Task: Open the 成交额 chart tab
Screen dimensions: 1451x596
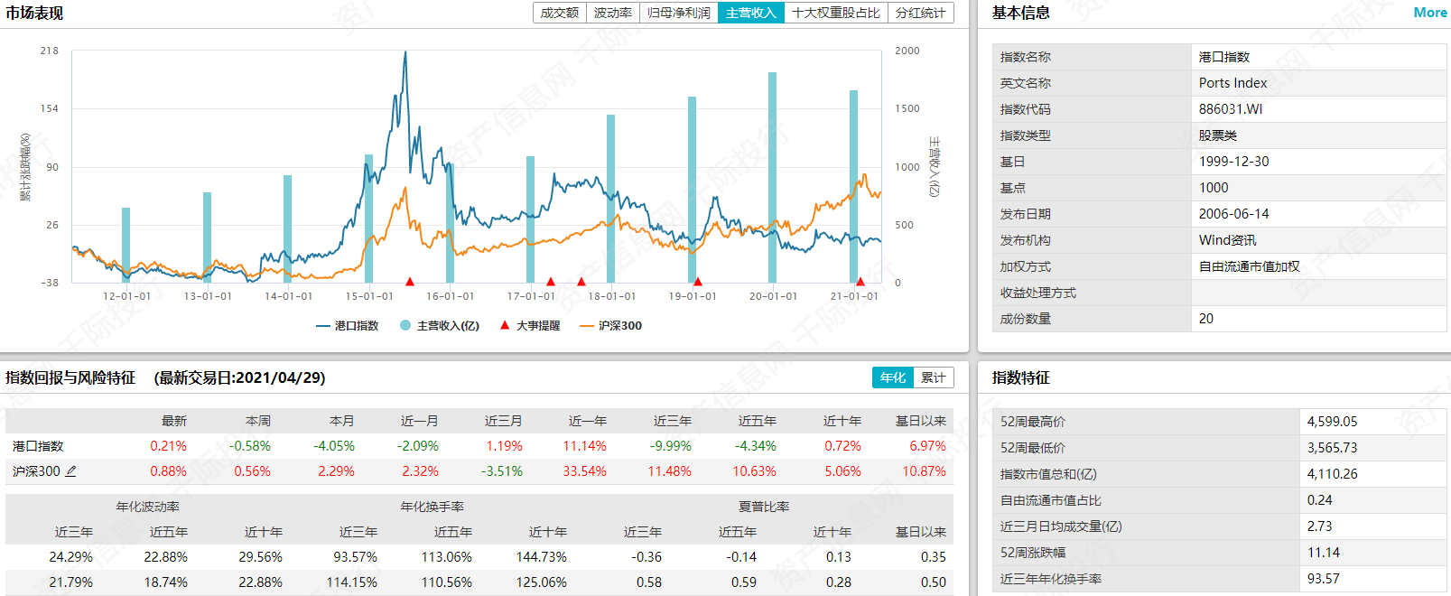Action: click(x=559, y=13)
